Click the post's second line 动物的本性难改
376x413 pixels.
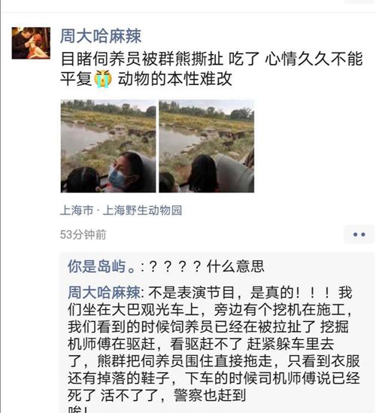pos(174,79)
